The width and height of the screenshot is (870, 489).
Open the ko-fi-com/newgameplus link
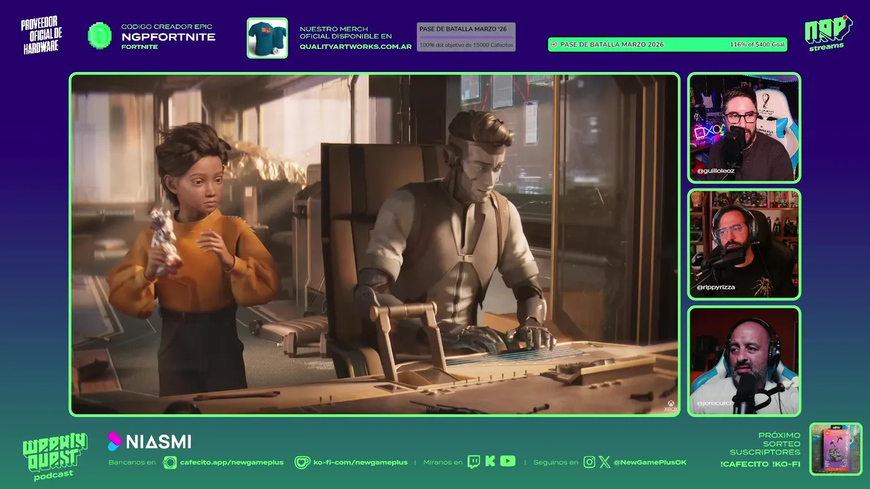point(360,463)
